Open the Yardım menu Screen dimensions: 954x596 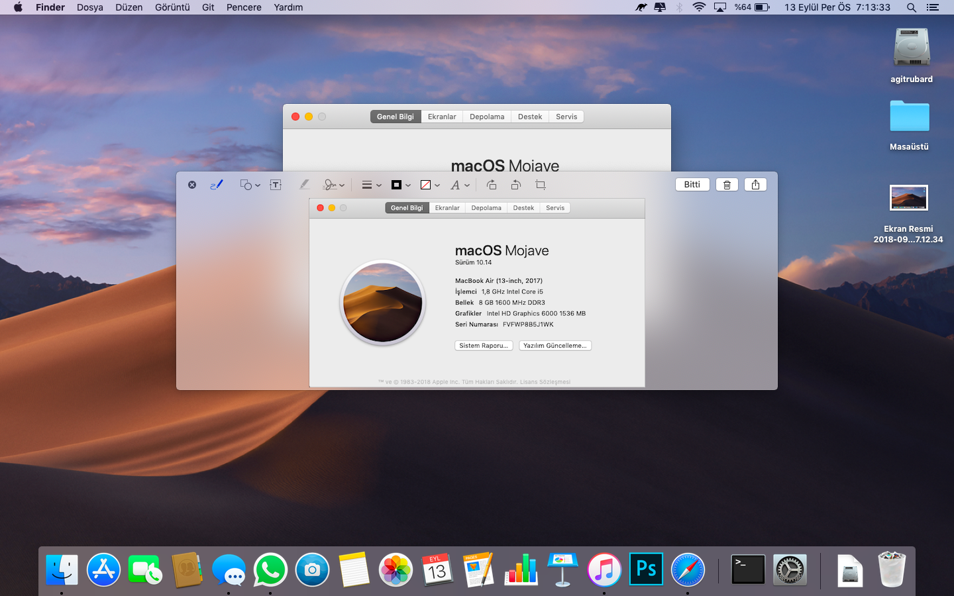click(288, 7)
